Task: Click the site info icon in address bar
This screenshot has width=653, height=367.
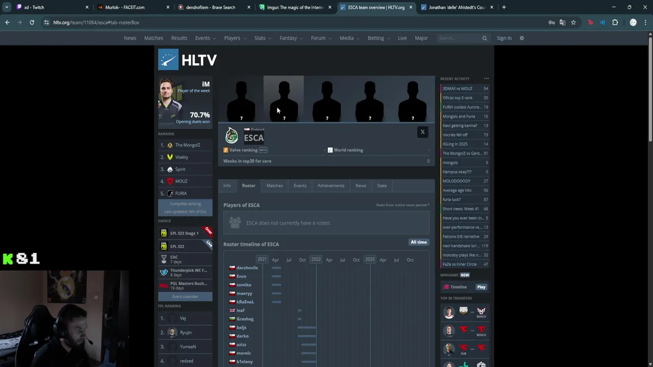Action: pyautogui.click(x=46, y=22)
